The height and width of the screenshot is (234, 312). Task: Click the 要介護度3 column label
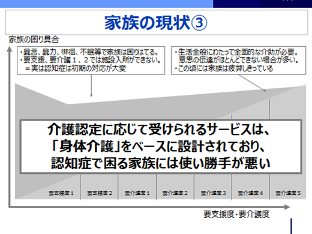point(213,193)
